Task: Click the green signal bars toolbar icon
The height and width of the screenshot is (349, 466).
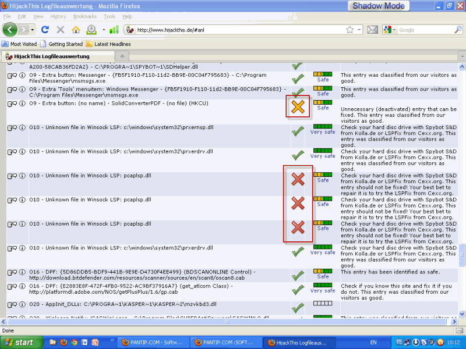Action: click(114, 30)
